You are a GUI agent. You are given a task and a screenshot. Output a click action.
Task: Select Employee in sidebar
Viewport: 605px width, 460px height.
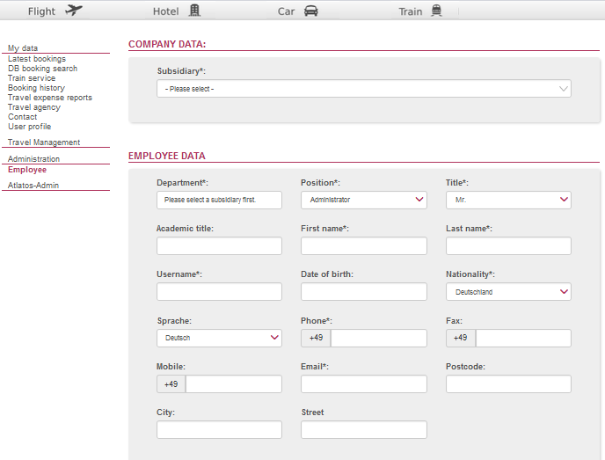pos(27,170)
